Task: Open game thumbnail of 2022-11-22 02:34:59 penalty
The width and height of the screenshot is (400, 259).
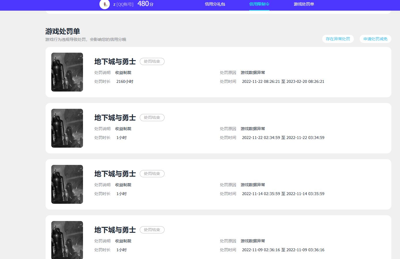Action: 67,128
